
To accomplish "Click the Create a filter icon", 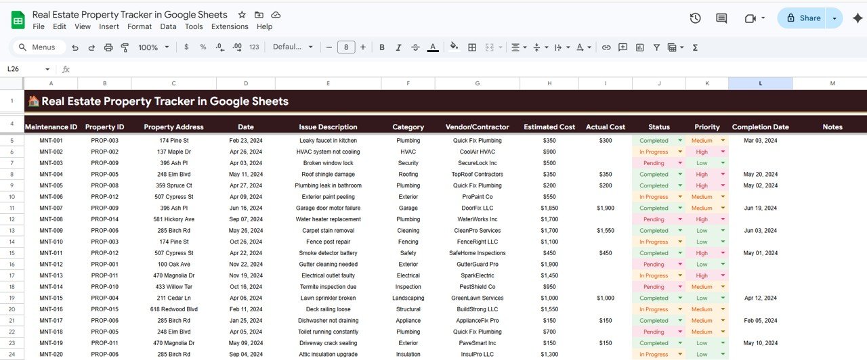I will coord(656,47).
